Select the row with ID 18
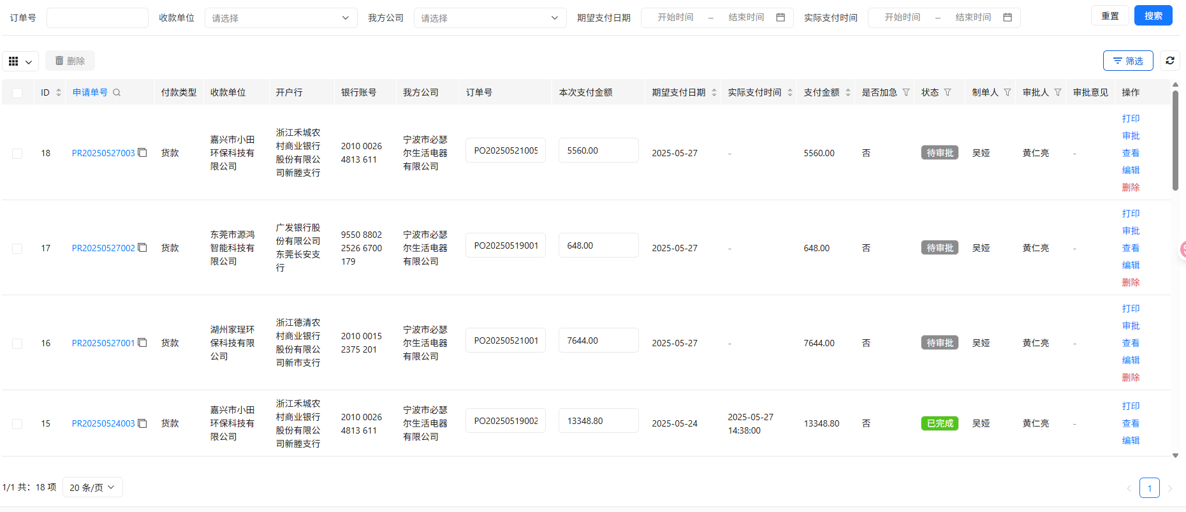Image resolution: width=1186 pixels, height=512 pixels. [x=17, y=154]
